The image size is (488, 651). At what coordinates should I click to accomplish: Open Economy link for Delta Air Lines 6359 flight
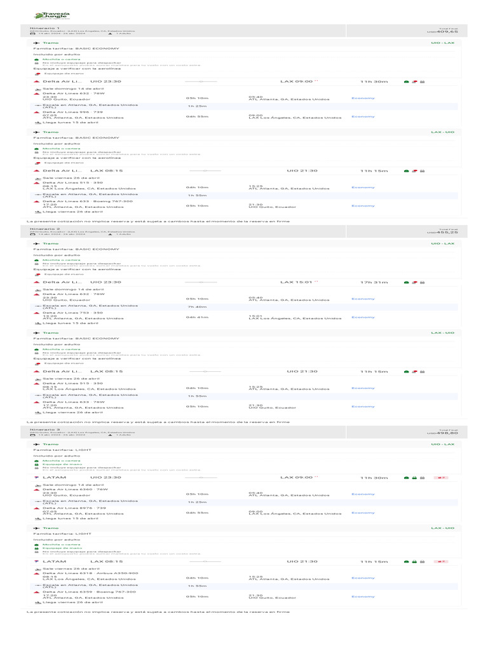363,596
